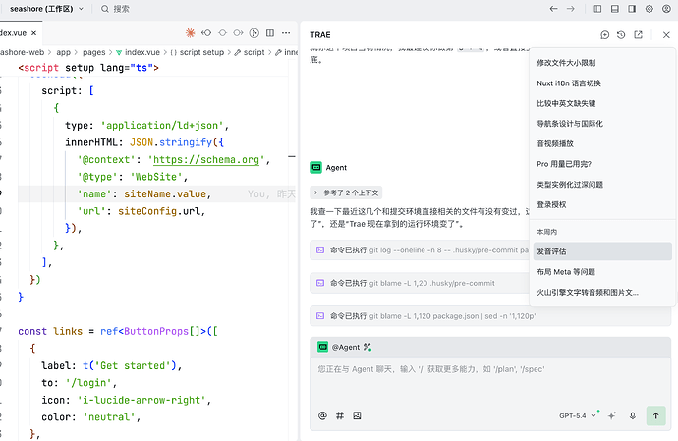
Task: Click the tools icon next to @Agent
Action: pos(367,347)
